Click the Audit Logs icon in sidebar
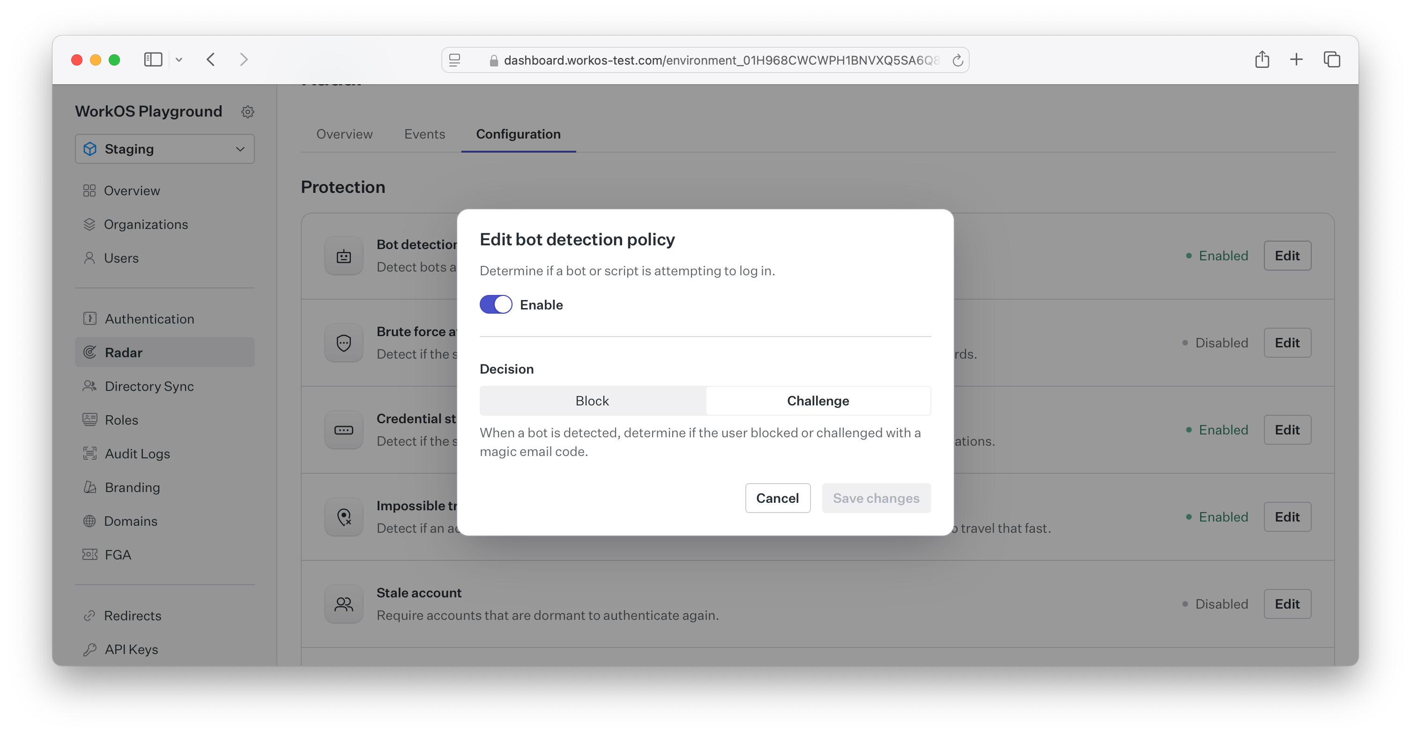Screen dimensions: 1411x735 (x=89, y=453)
